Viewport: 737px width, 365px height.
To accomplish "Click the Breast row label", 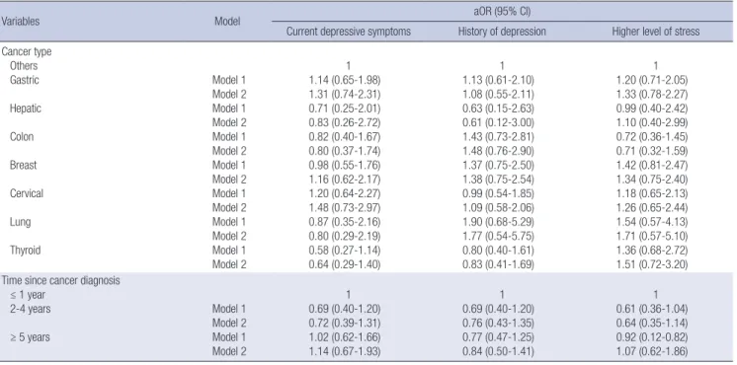I will point(23,166).
